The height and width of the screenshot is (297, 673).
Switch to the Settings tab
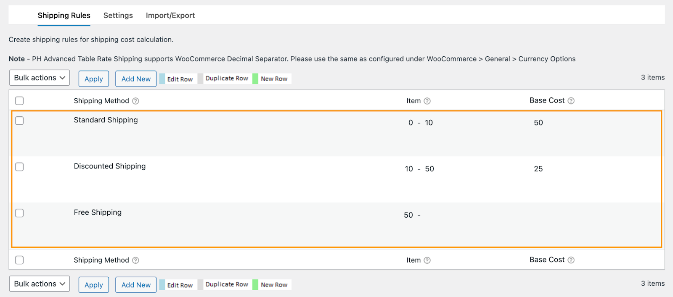pyautogui.click(x=118, y=16)
